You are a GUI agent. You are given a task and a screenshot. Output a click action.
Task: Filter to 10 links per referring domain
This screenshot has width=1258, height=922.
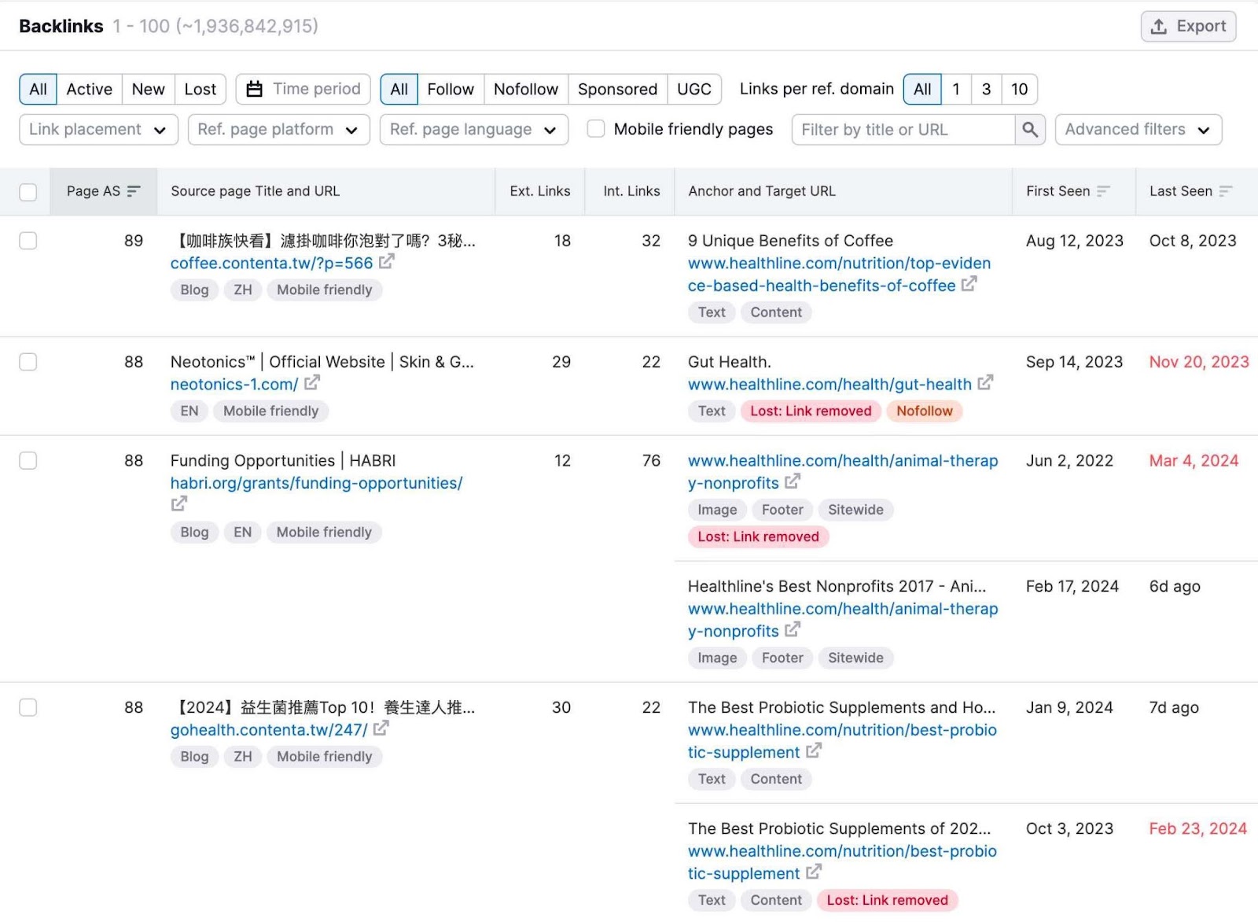tap(1020, 89)
